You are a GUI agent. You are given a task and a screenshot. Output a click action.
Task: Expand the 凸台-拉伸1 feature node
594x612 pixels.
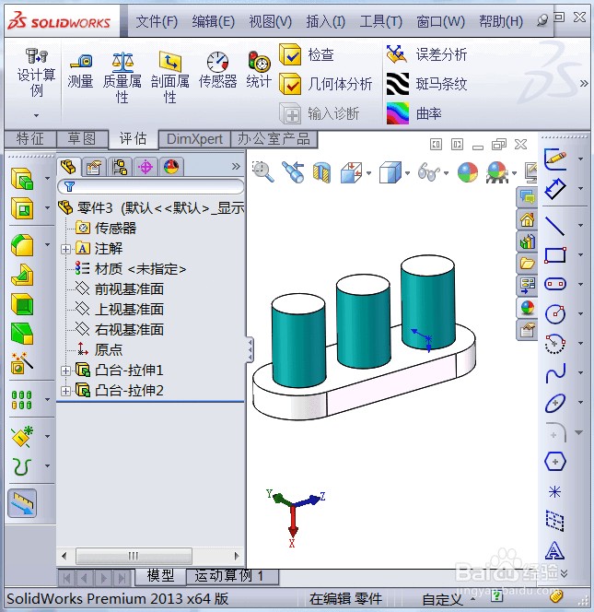65,371
